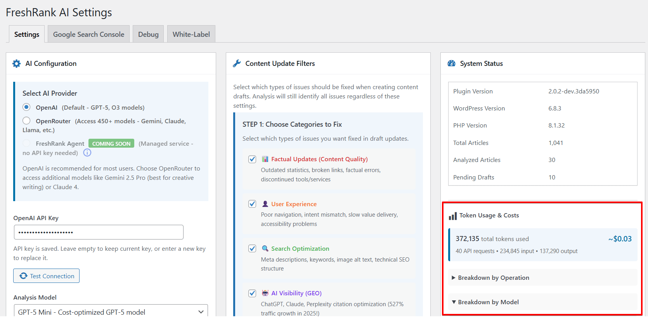The width and height of the screenshot is (648, 317).
Task: Click the FreshRank AI Settings page title
Action: pos(59,12)
